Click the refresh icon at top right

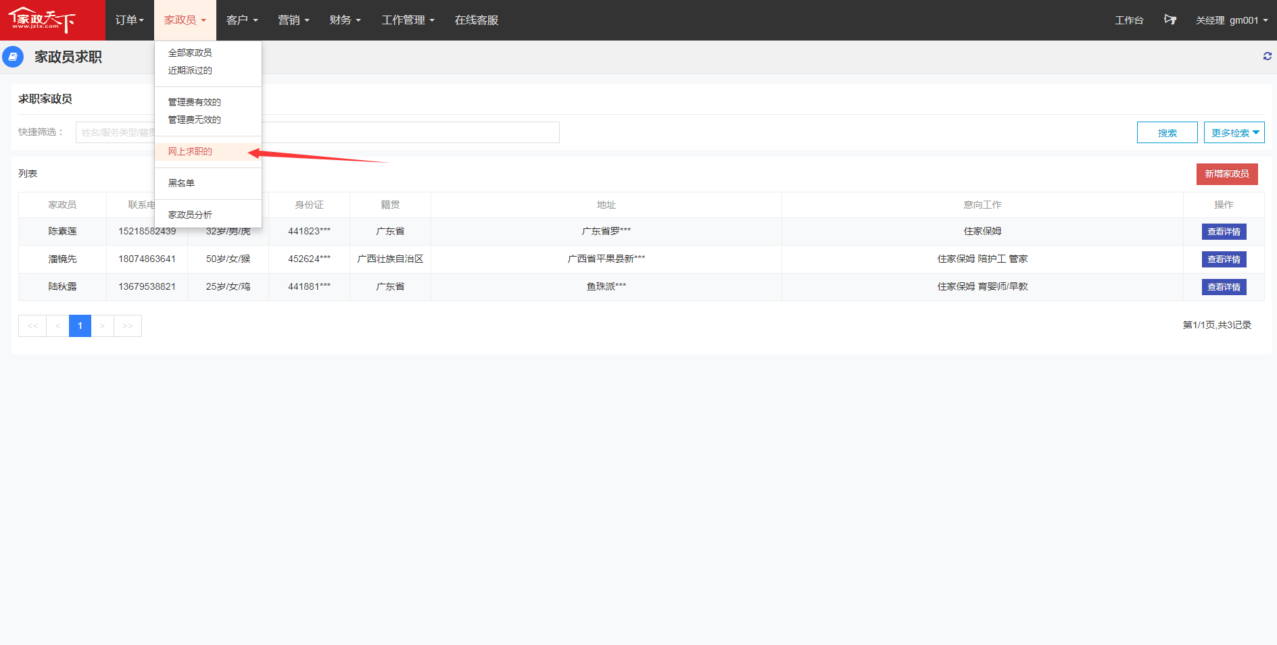(1267, 56)
